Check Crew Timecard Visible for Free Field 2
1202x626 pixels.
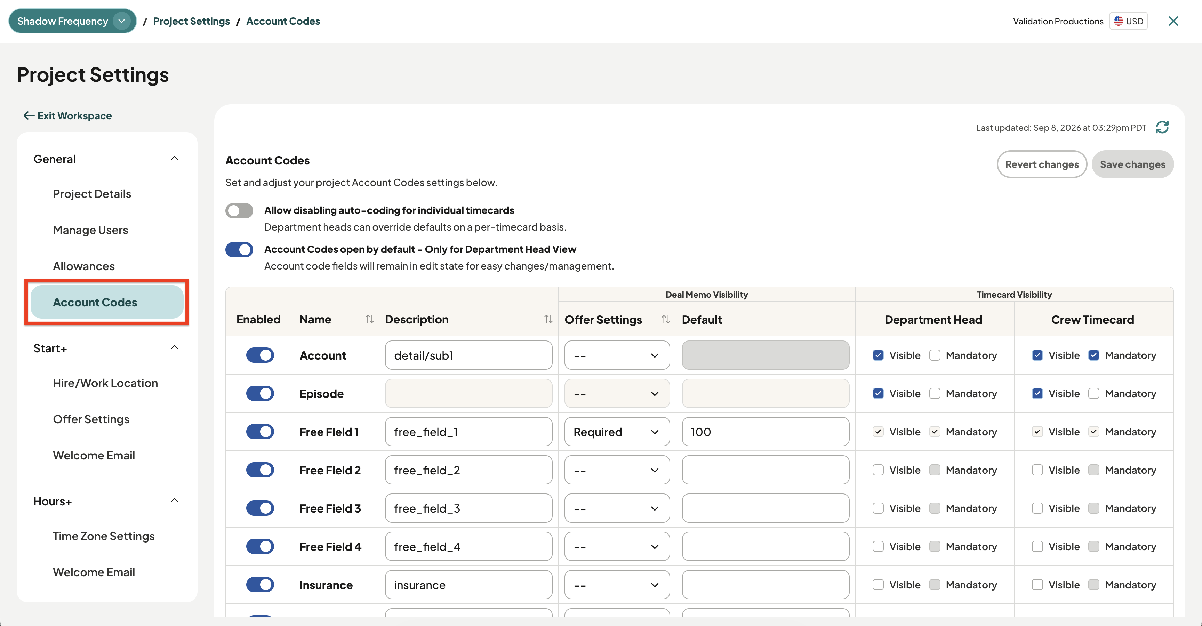(1037, 470)
